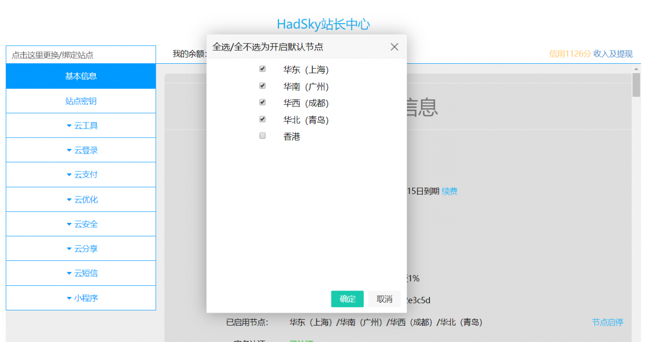Click the scrollbar up arrow

pyautogui.click(x=636, y=69)
